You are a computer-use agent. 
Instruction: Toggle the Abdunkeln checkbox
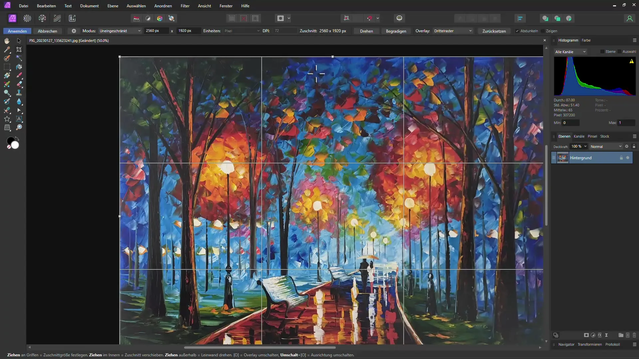517,31
